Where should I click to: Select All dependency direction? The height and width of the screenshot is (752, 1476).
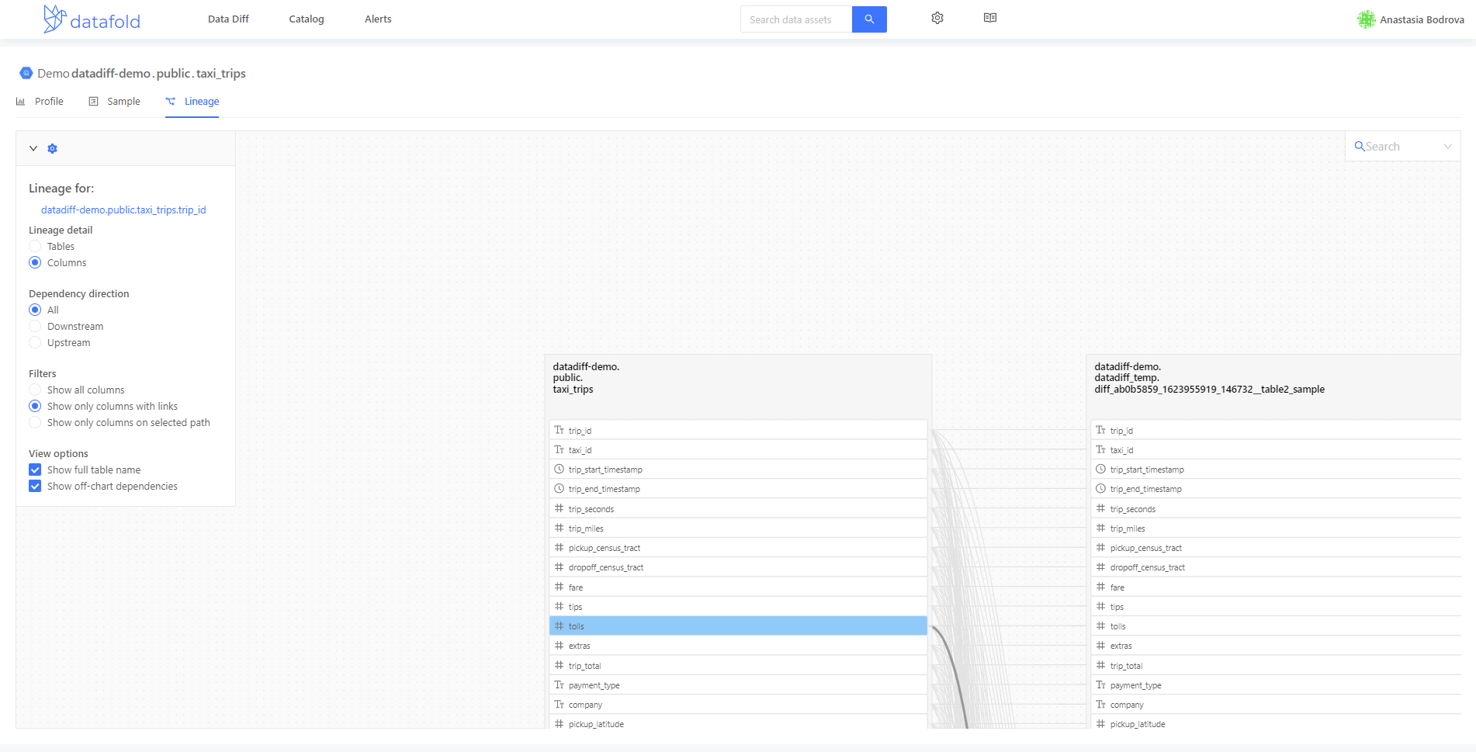point(35,310)
